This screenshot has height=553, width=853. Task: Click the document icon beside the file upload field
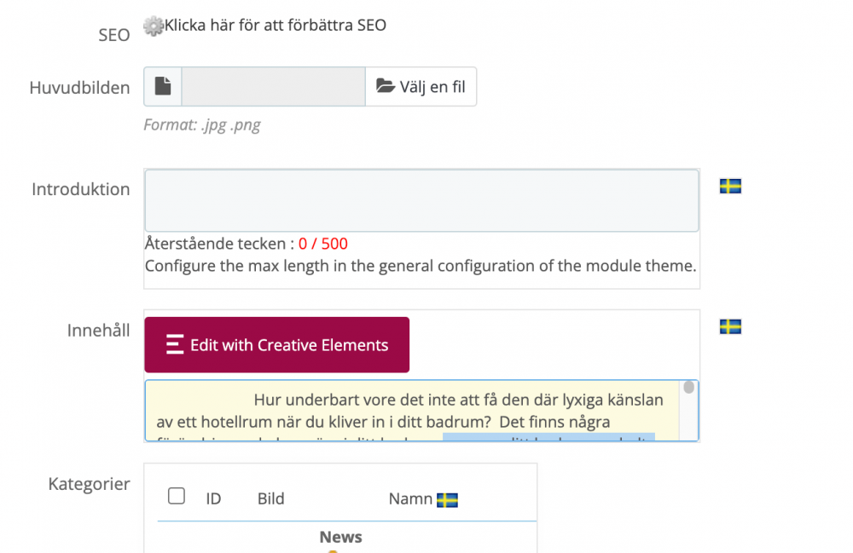[162, 86]
